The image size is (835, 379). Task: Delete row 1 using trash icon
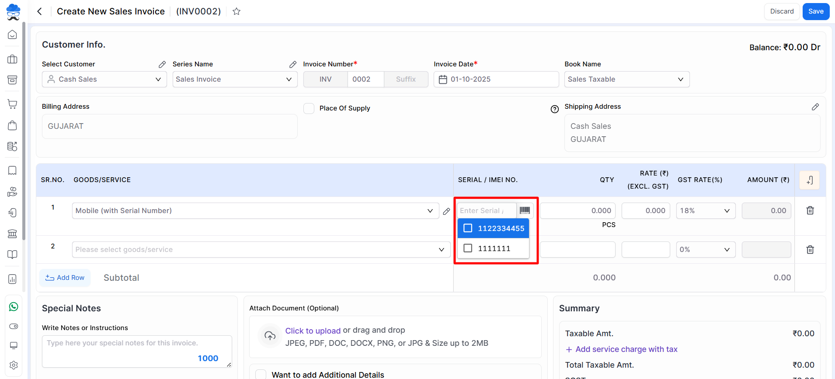tap(810, 210)
